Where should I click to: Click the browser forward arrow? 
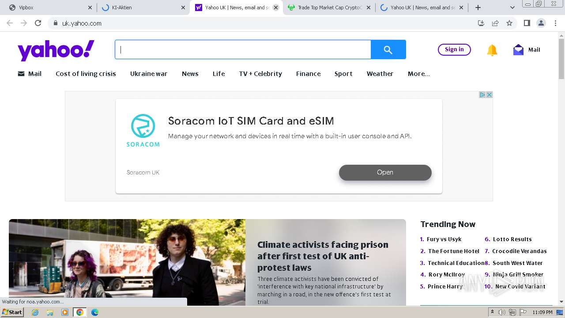(x=24, y=23)
